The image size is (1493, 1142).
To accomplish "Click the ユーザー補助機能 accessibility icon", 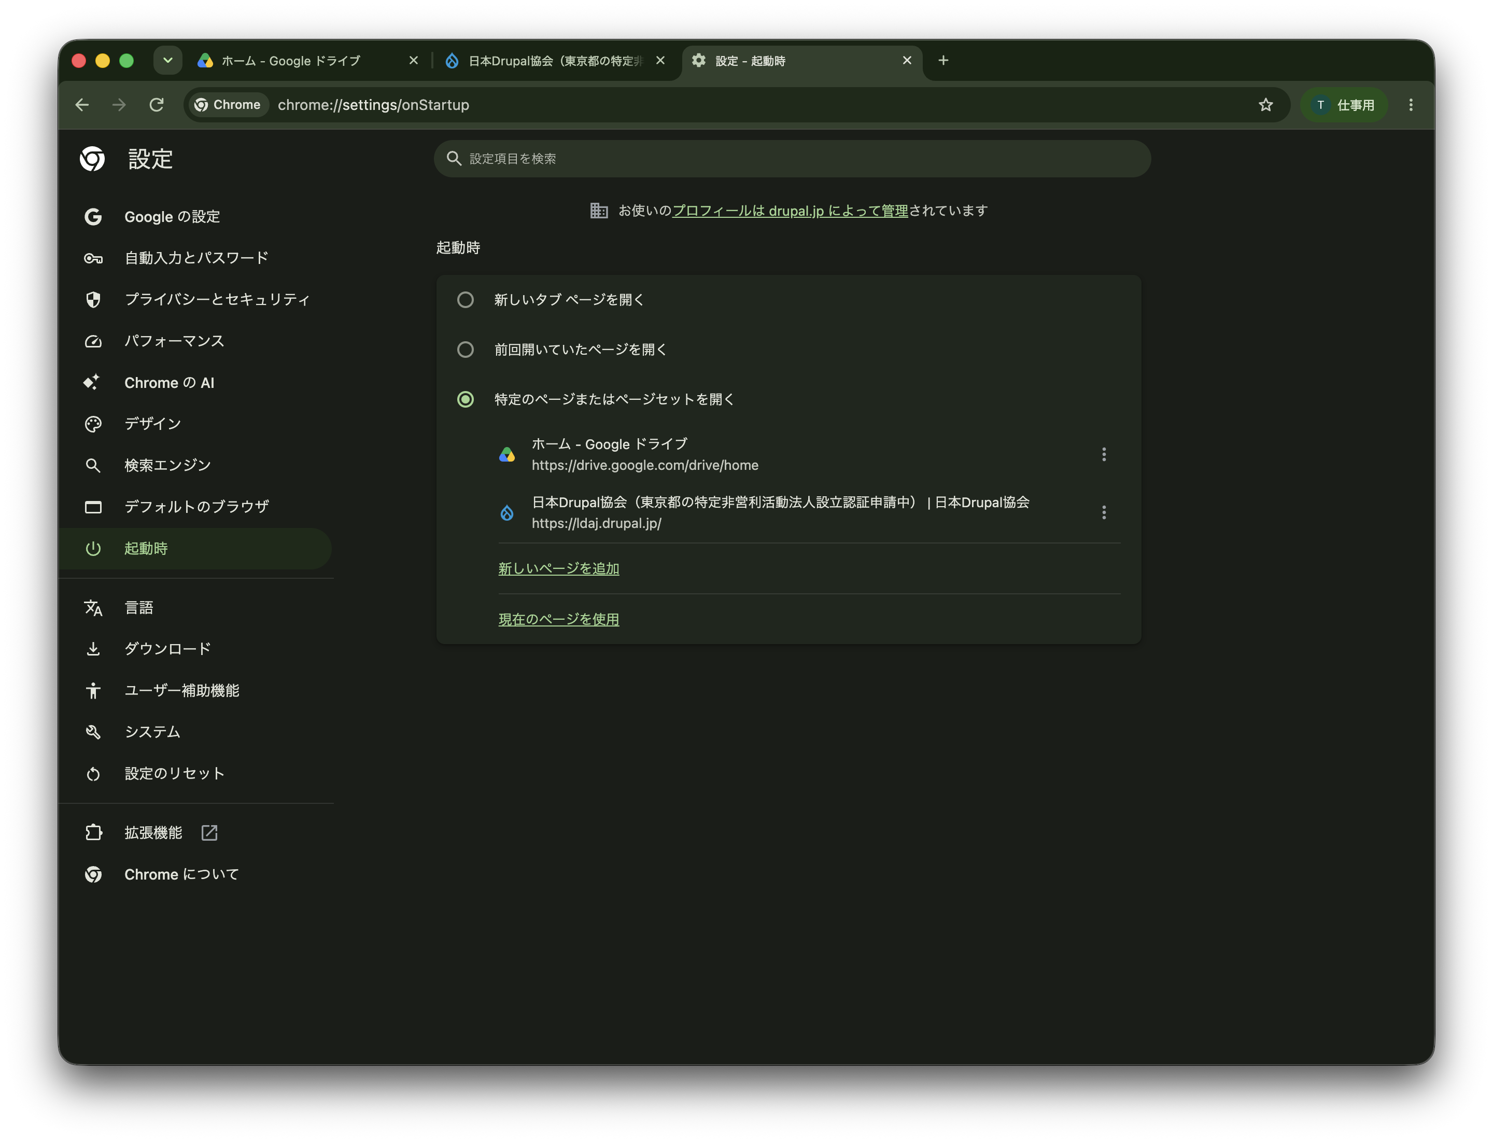I will point(93,691).
